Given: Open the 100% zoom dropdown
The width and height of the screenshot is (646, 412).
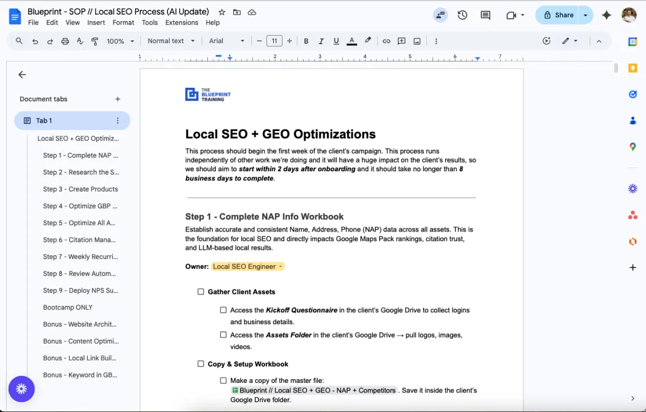Looking at the screenshot, I should [121, 41].
